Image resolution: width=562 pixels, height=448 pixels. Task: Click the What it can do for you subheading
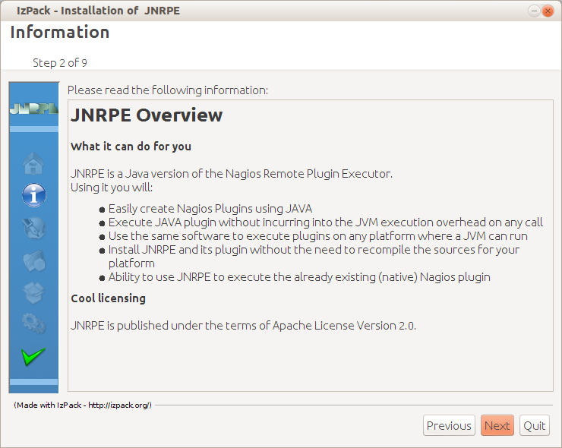[131, 147]
